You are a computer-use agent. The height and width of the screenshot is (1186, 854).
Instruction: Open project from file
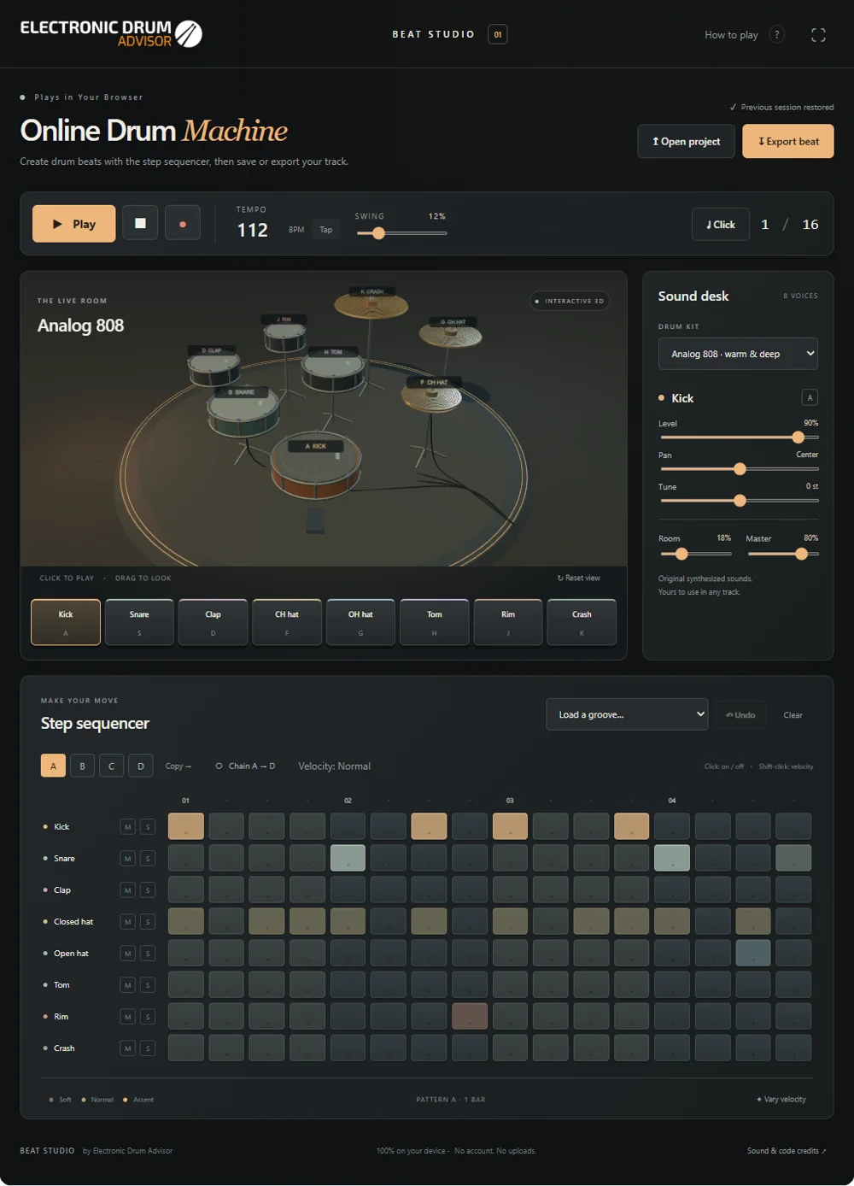(686, 142)
